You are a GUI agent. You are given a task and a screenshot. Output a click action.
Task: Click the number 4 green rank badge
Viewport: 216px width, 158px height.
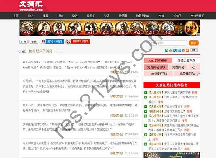click(x=145, y=111)
